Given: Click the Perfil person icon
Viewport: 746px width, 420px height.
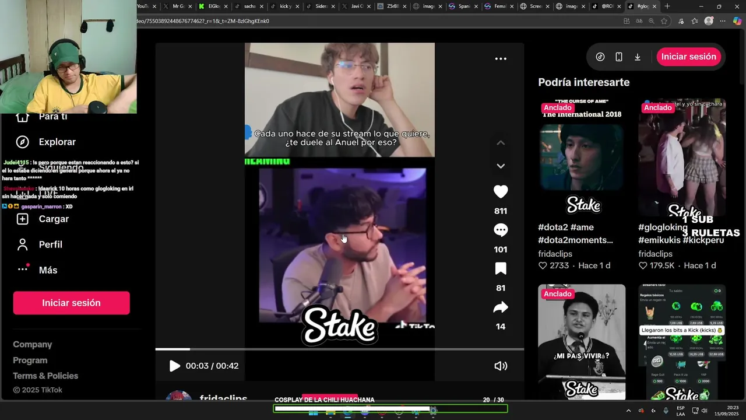Looking at the screenshot, I should 23,244.
